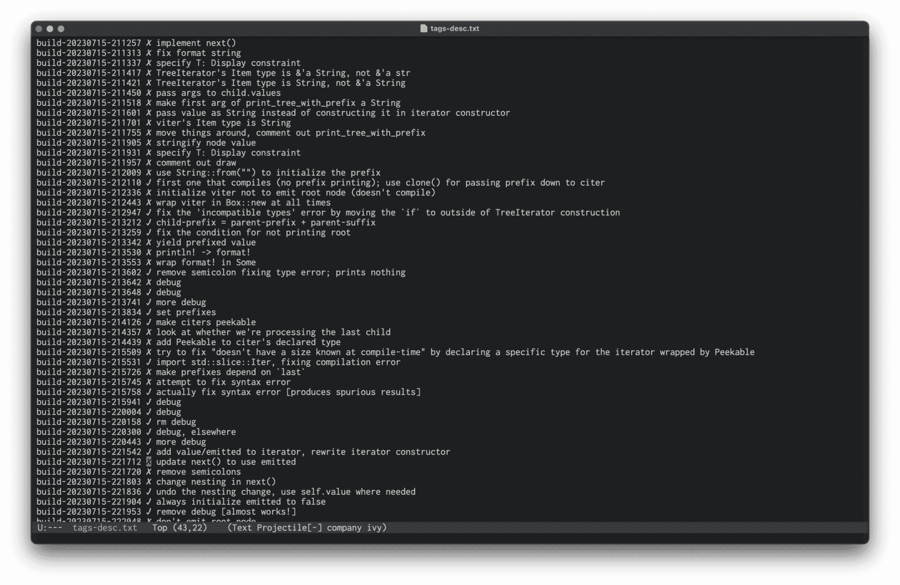Click the tags-desc.txt title in title bar
Screen dimensions: 900x585
(454, 29)
